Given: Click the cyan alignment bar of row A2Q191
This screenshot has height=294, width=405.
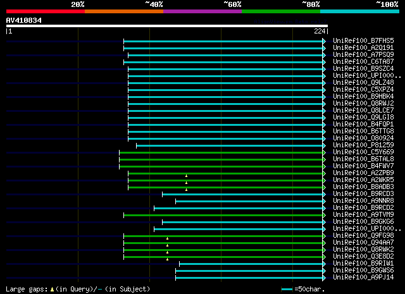Looking at the screenshot, I should [x=223, y=48].
